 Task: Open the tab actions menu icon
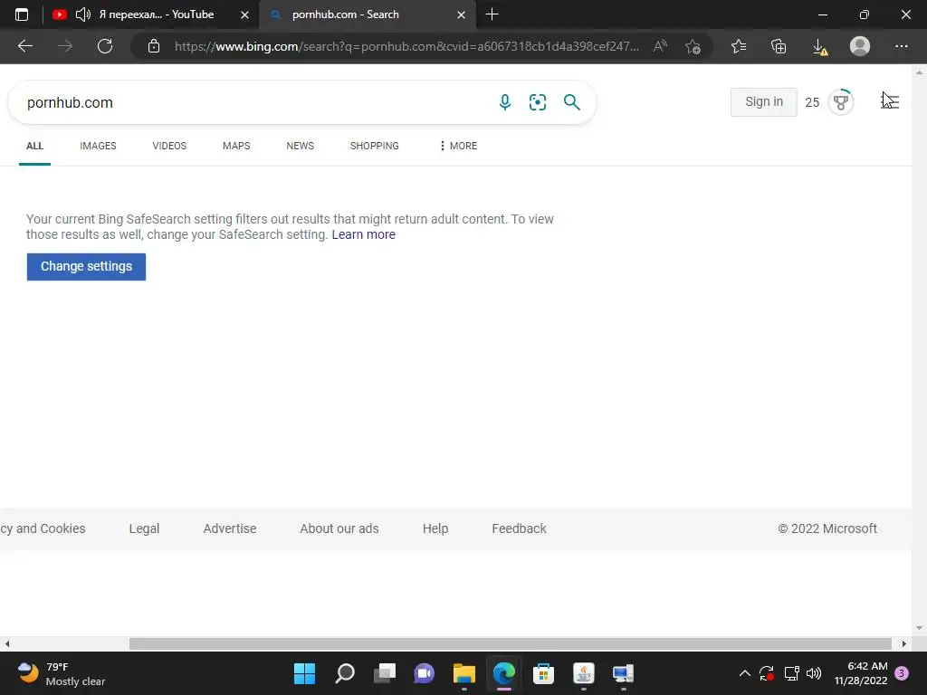(22, 14)
